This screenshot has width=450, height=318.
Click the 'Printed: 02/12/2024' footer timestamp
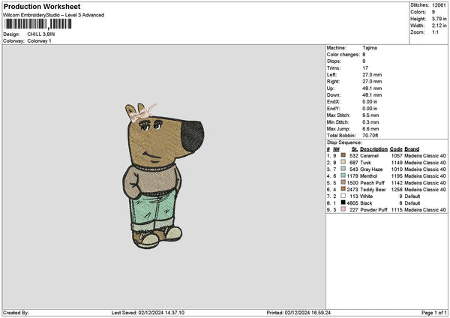tap(298, 313)
